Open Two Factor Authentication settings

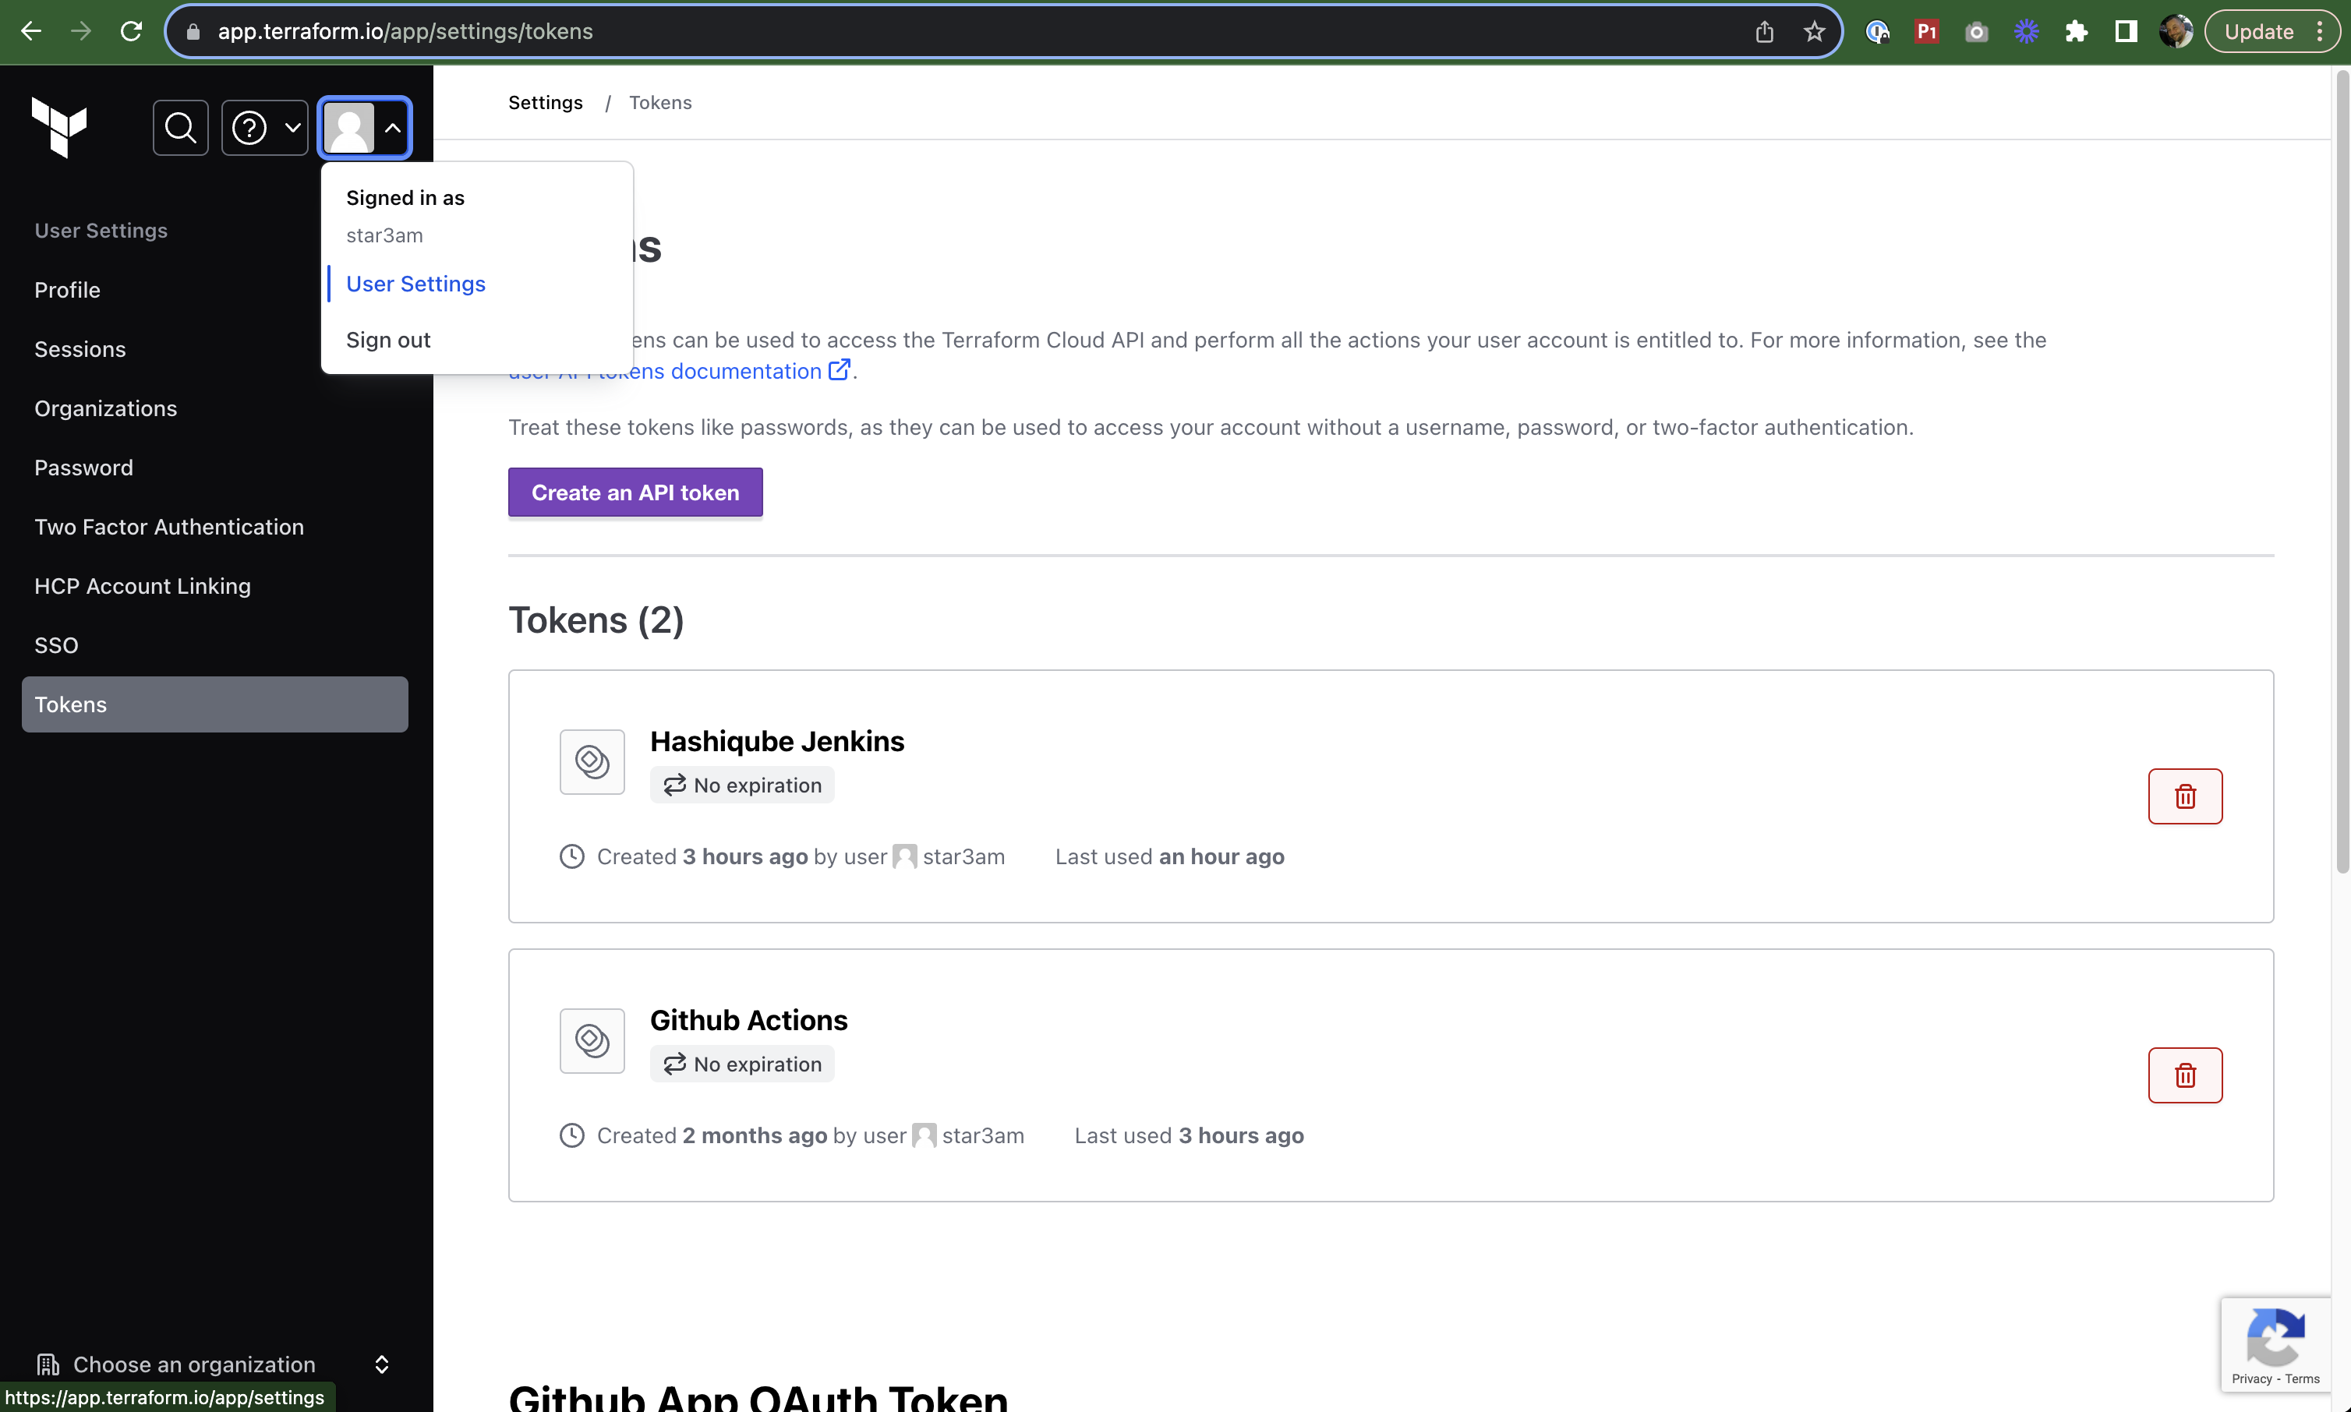point(169,526)
